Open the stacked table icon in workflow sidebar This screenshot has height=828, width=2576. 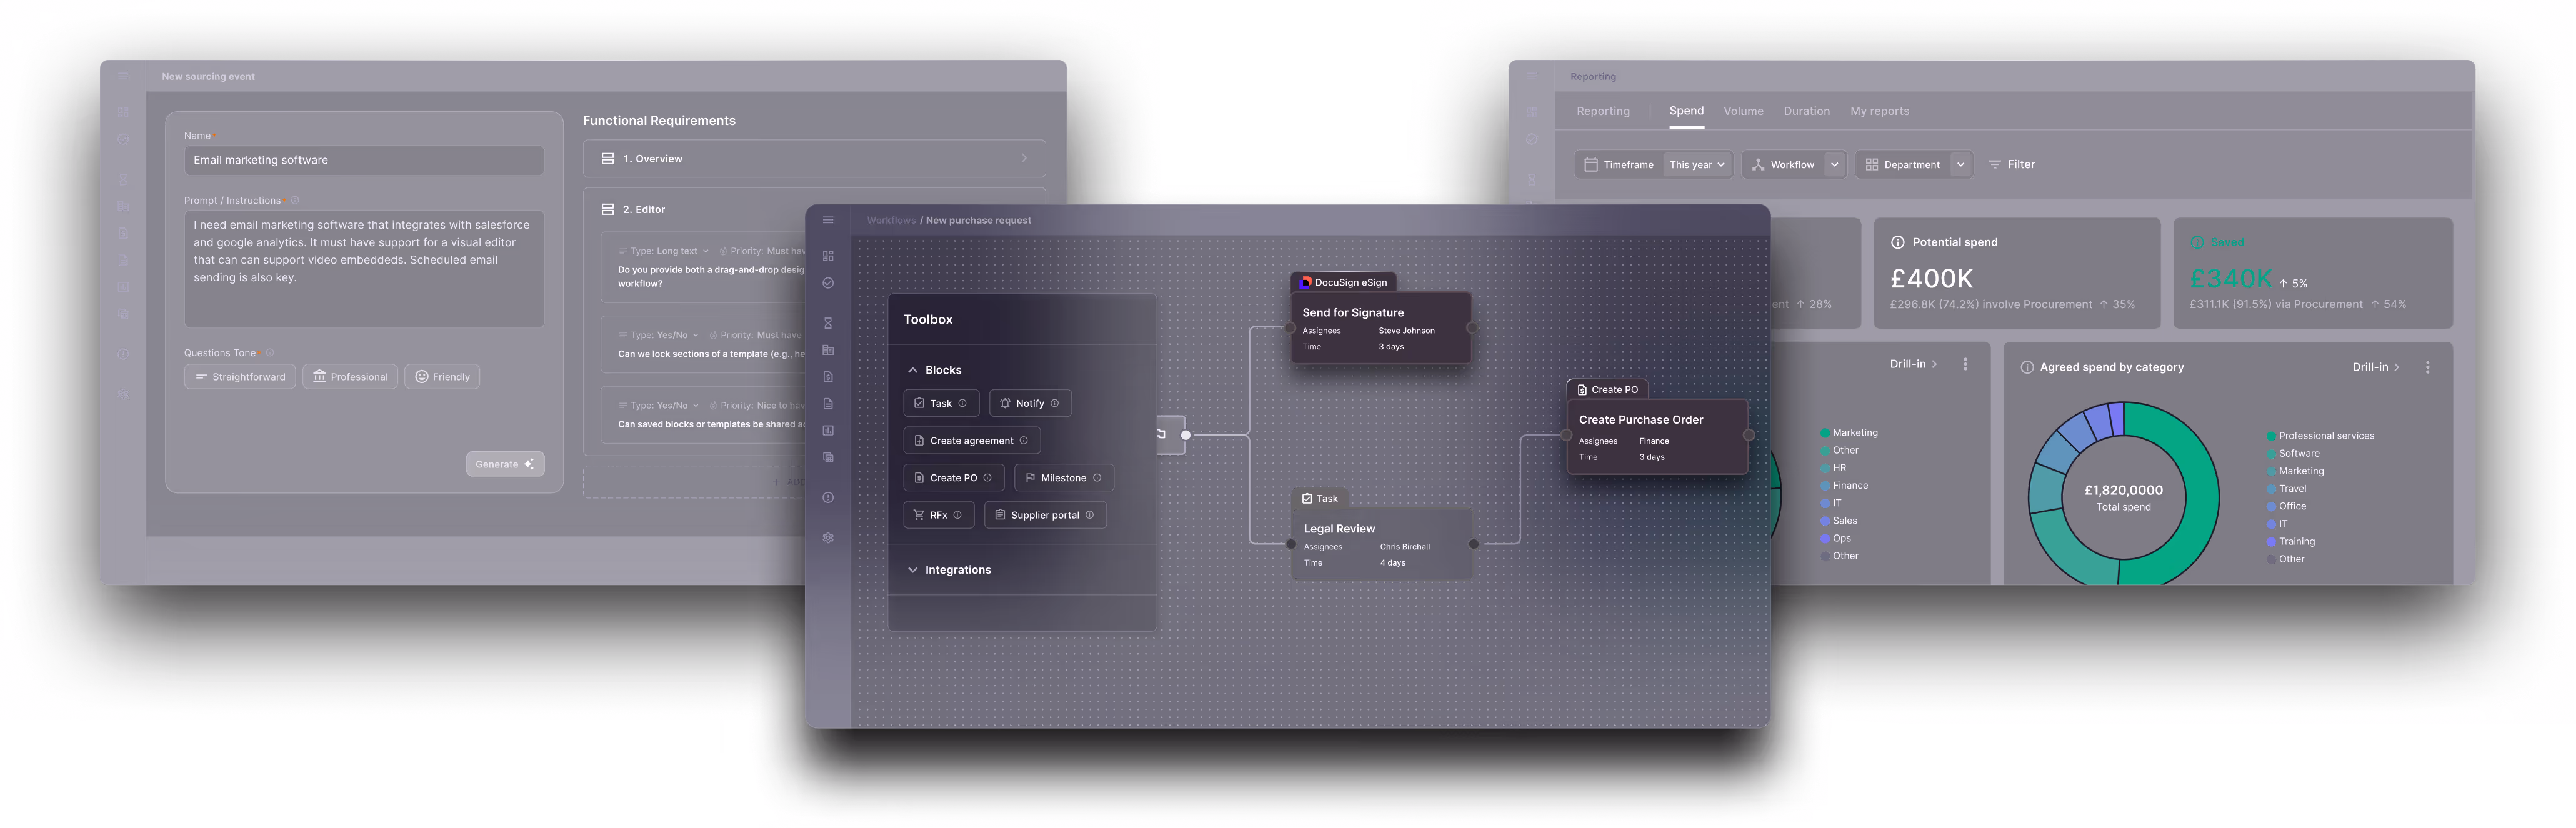point(828,457)
